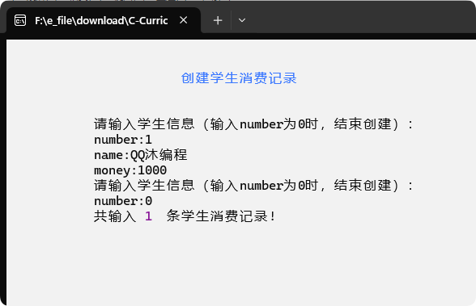Click the terminal icon in the tab
Screen dimensions: 476x306
tap(20, 20)
